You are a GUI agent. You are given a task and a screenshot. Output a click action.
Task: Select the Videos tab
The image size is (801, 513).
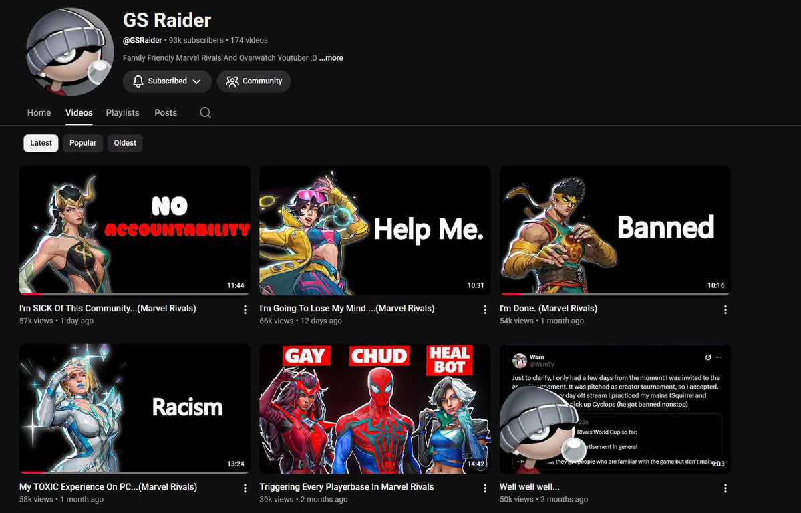(x=79, y=112)
